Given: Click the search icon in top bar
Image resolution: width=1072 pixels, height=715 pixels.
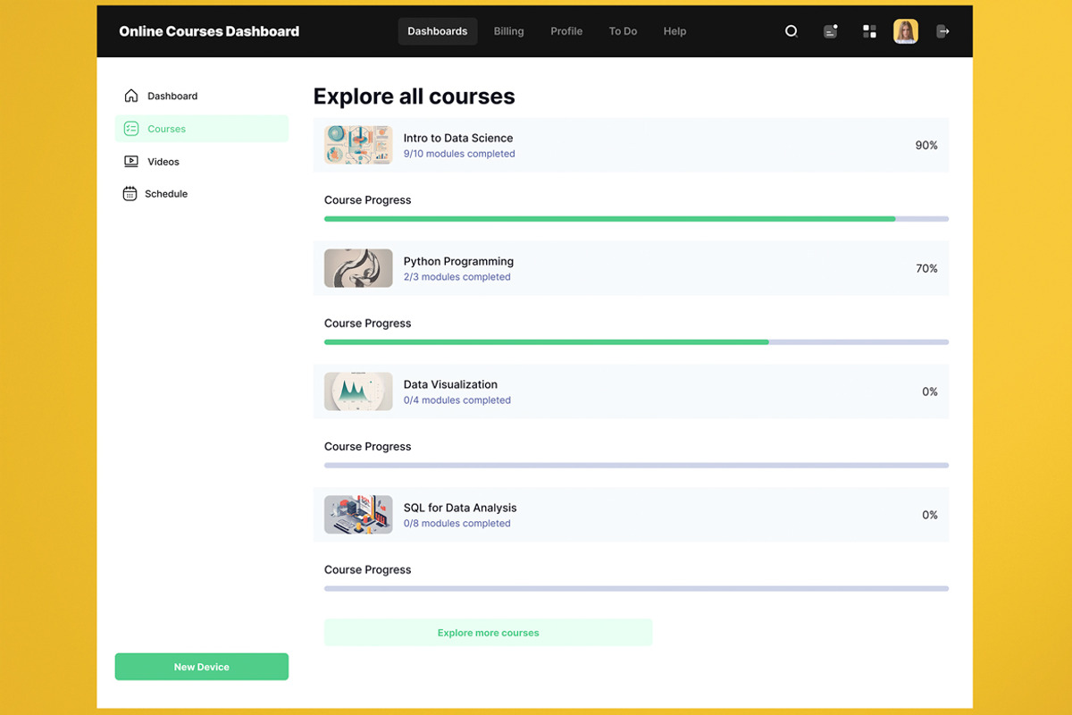Looking at the screenshot, I should 791,31.
